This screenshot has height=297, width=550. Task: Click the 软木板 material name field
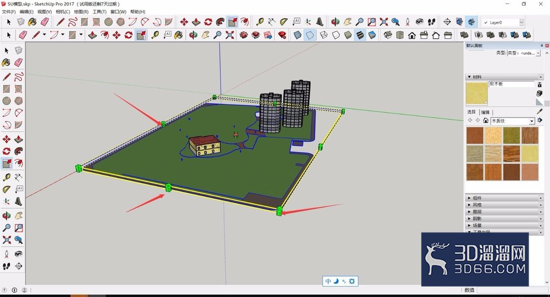(512, 84)
